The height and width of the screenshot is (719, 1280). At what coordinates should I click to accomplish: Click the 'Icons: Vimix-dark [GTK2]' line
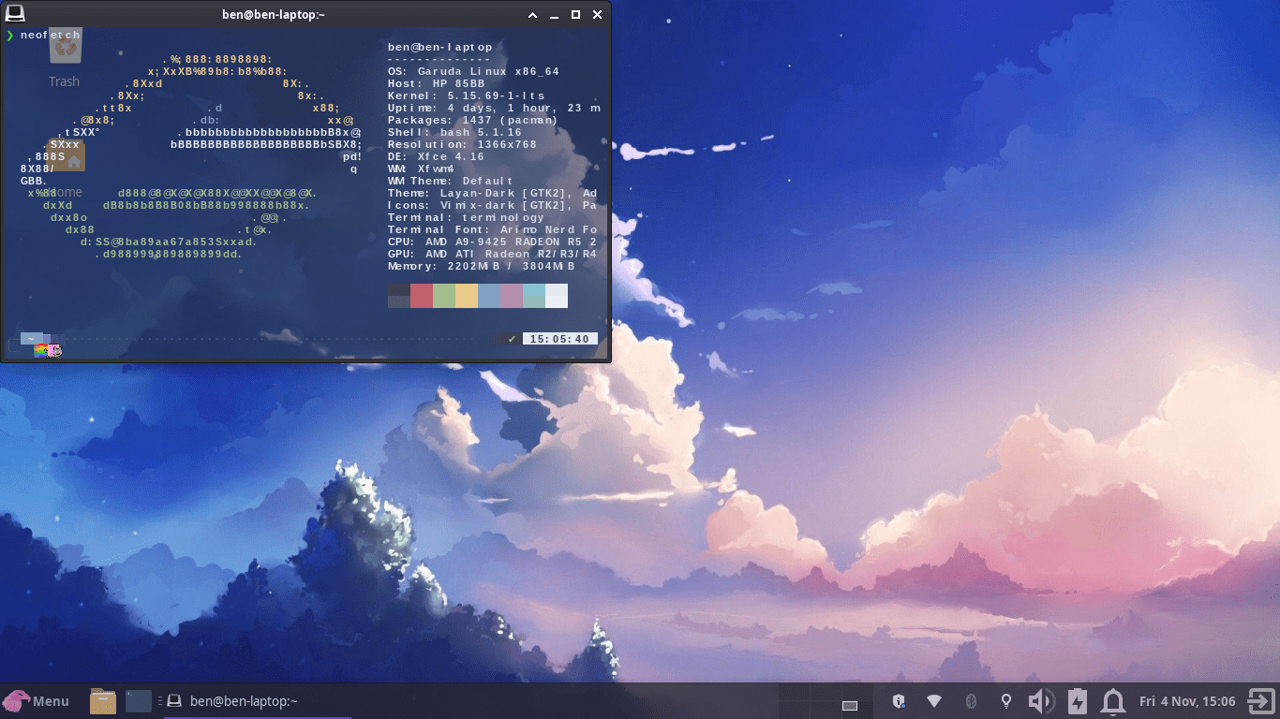(493, 205)
